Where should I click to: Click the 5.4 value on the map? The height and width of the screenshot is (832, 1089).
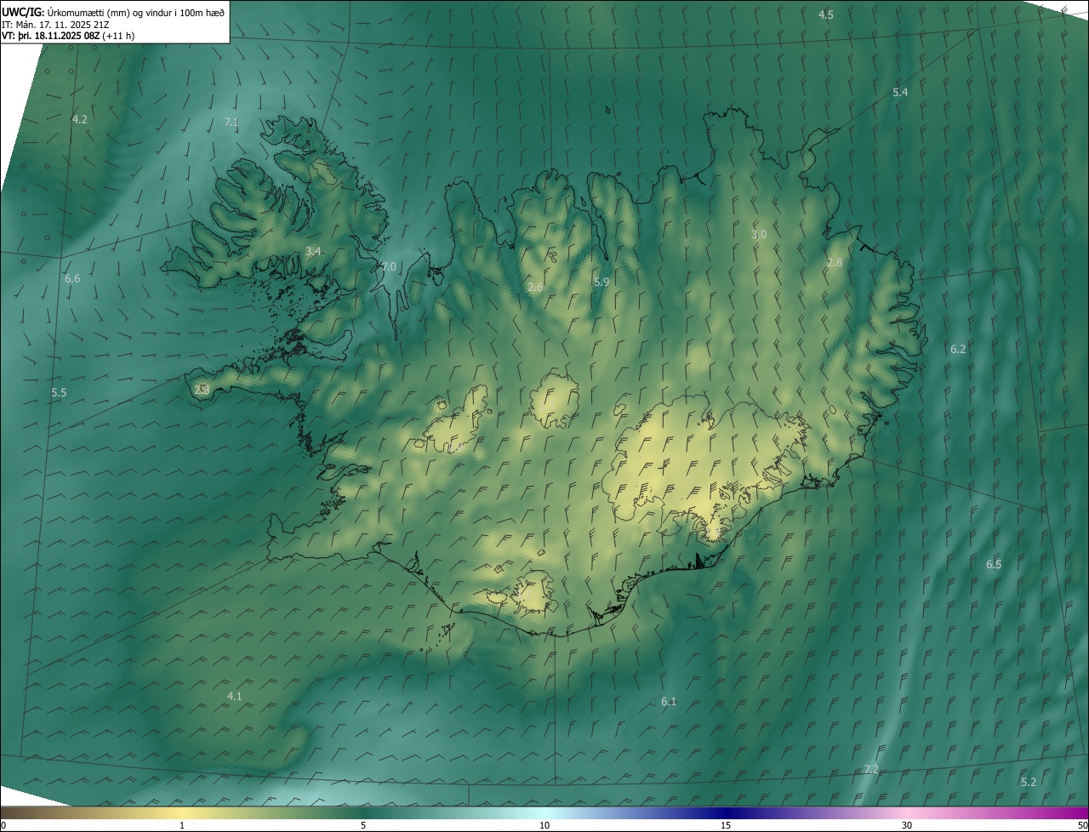click(x=900, y=93)
